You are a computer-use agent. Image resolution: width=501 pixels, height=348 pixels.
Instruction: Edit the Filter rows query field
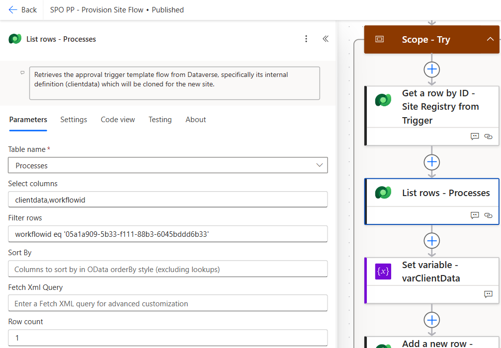pyautogui.click(x=167, y=234)
